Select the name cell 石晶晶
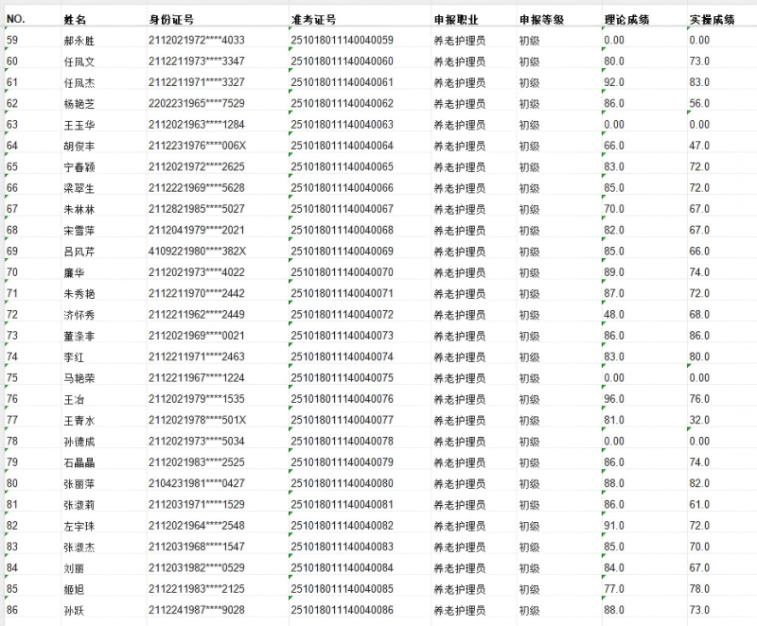Viewport: 757px width, 626px height. pyautogui.click(x=79, y=462)
